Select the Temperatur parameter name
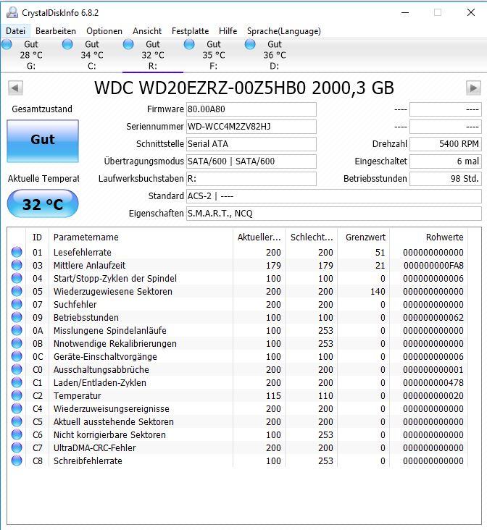487x530 pixels. point(78,396)
